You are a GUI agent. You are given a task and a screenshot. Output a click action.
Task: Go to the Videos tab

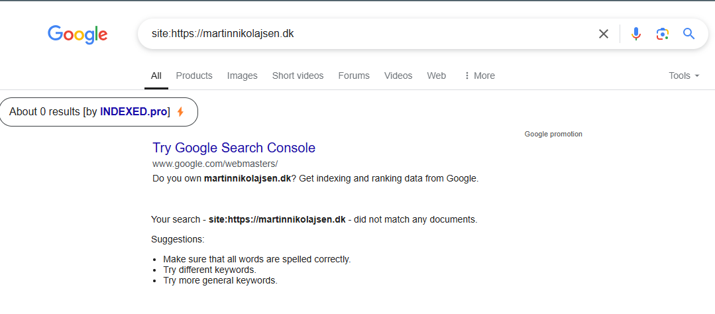coord(398,76)
